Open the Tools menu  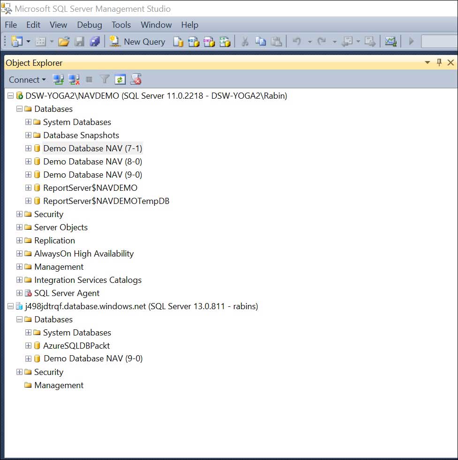[121, 25]
